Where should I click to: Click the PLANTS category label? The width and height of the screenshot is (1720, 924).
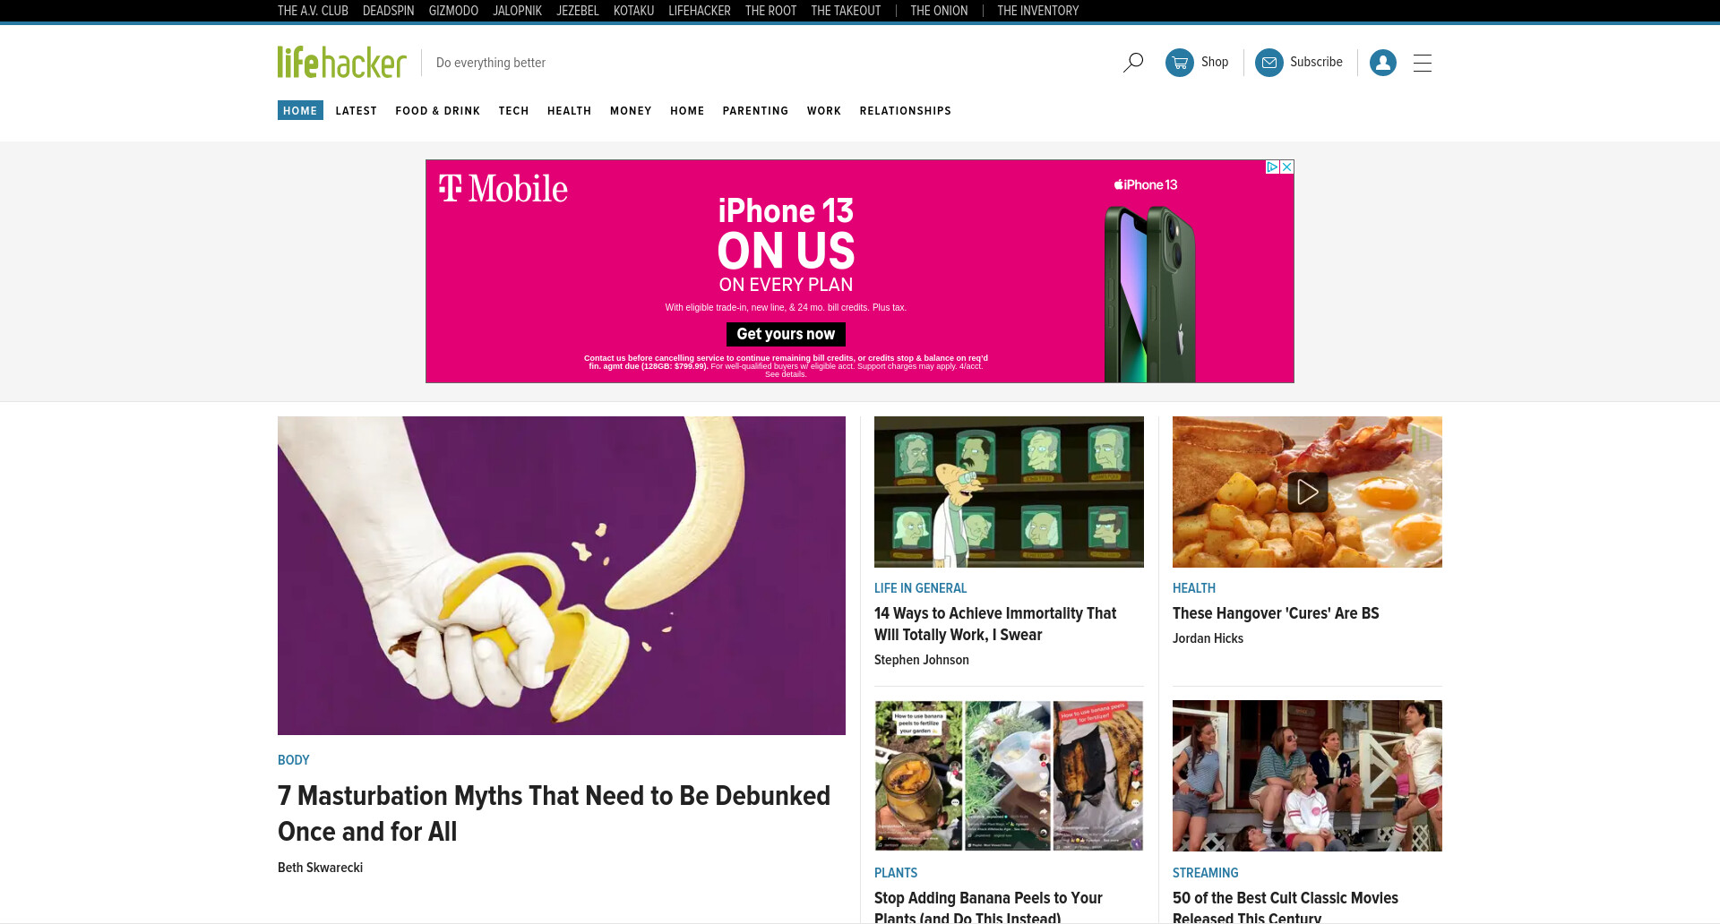pyautogui.click(x=896, y=873)
